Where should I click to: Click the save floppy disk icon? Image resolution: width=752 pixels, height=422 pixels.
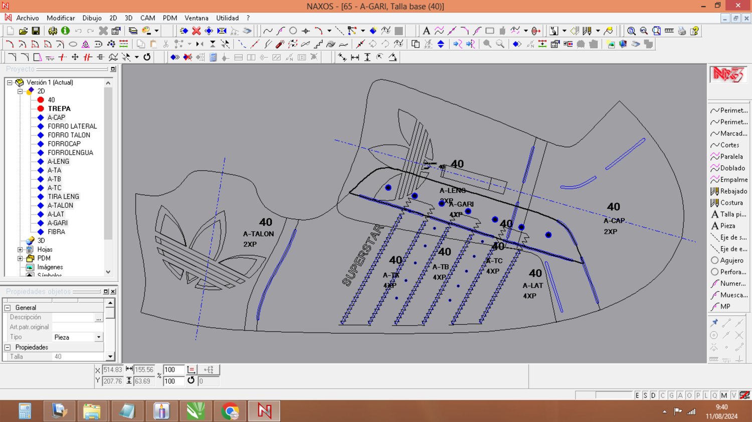pyautogui.click(x=36, y=31)
